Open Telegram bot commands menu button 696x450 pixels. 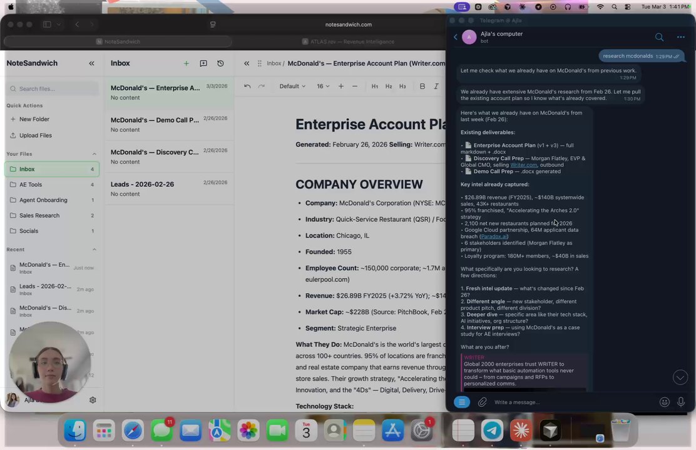[462, 402]
